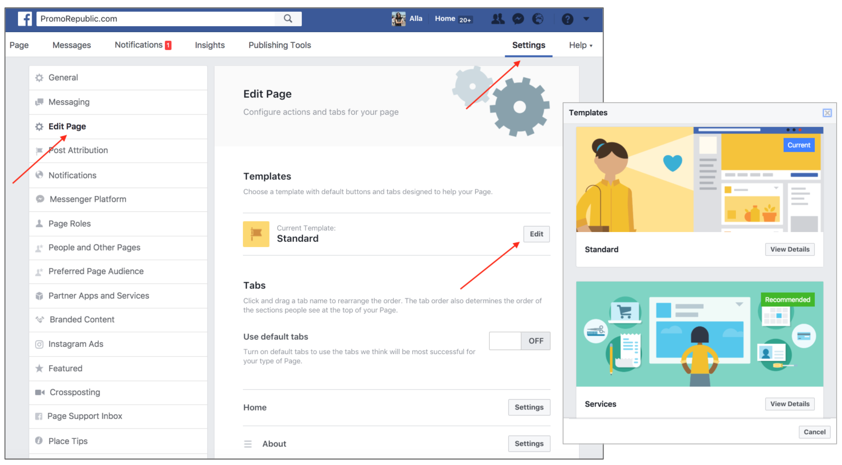
Task: Click the Current badge on Standard template
Action: click(799, 145)
